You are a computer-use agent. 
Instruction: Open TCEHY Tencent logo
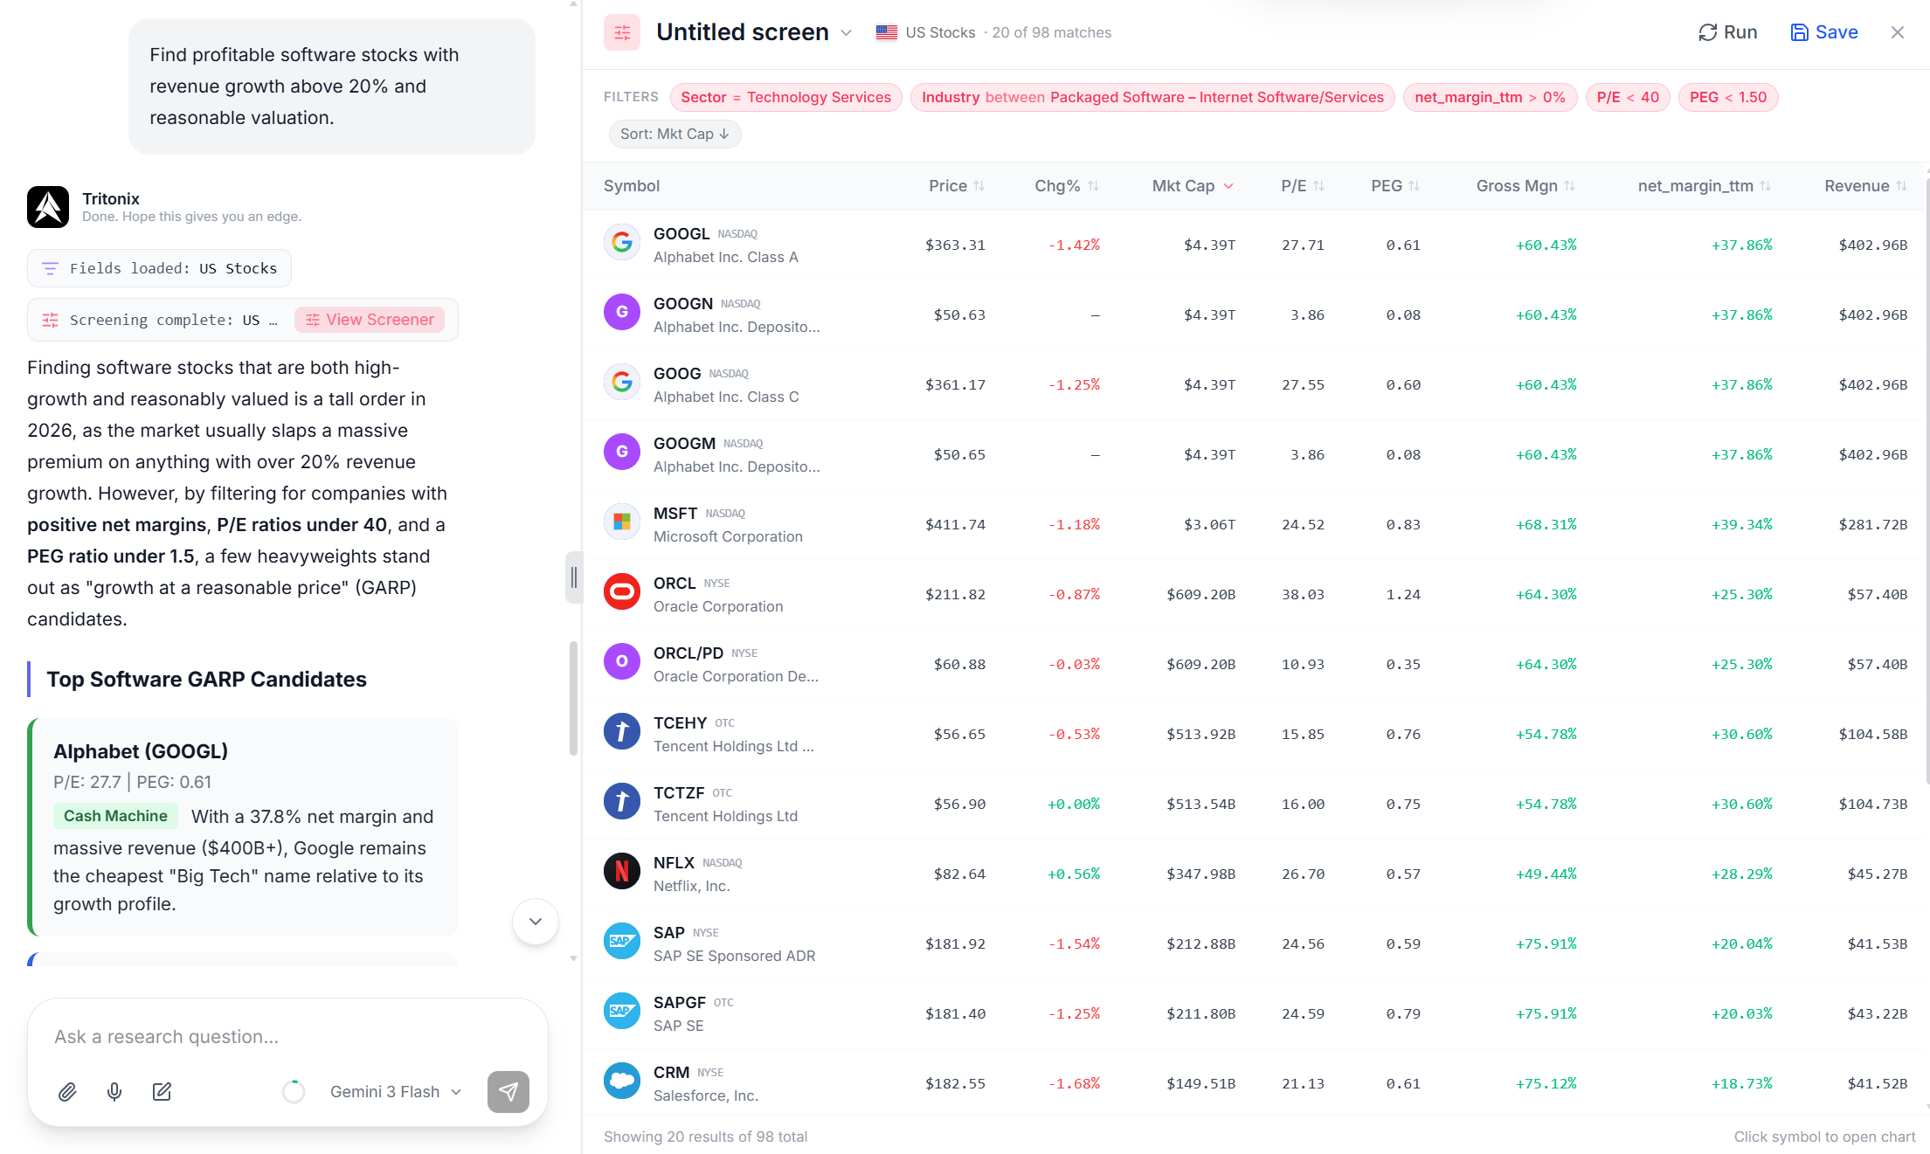click(x=622, y=731)
